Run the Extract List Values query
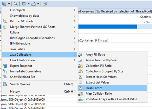152x109 pixels. (x=112, y=82)
